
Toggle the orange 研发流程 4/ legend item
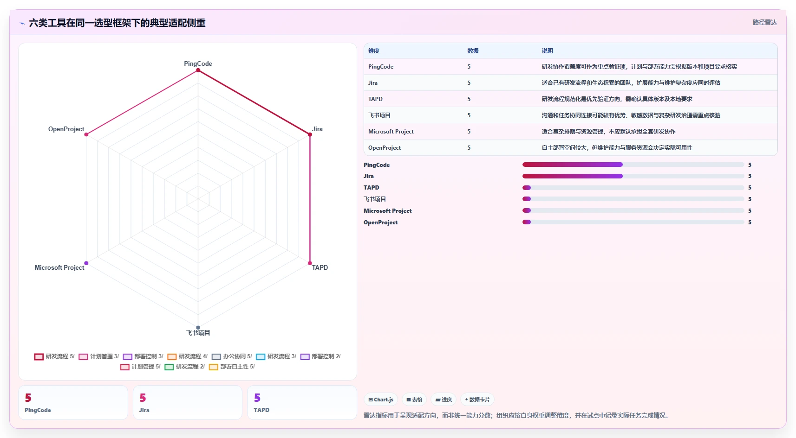[x=188, y=356]
